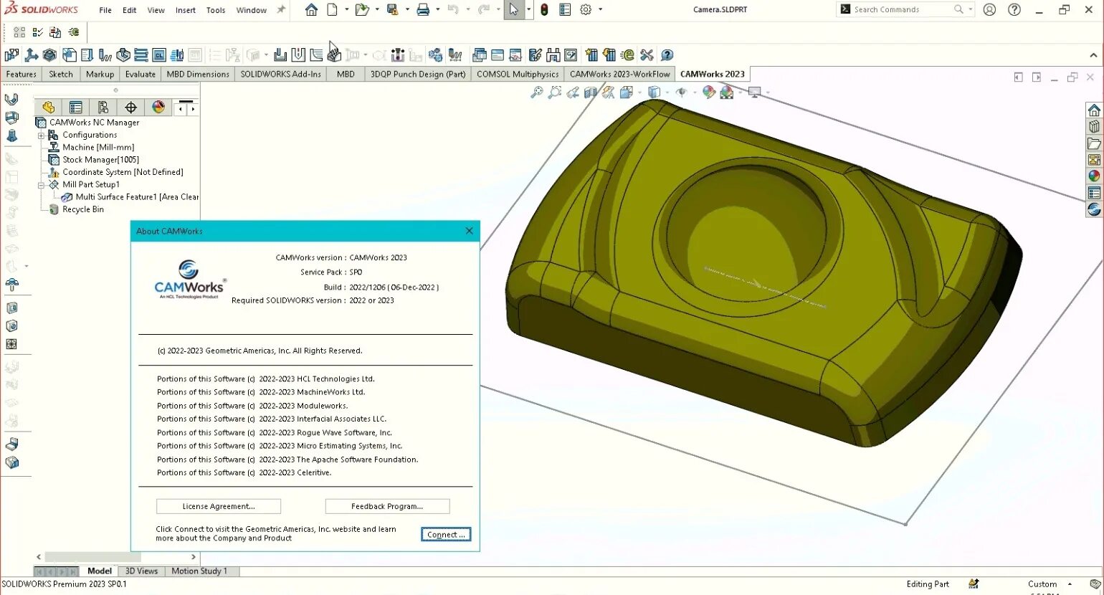Screen dimensions: 1104x595
Task: Click the CAMWorks wrench settings icon
Action: coord(647,54)
